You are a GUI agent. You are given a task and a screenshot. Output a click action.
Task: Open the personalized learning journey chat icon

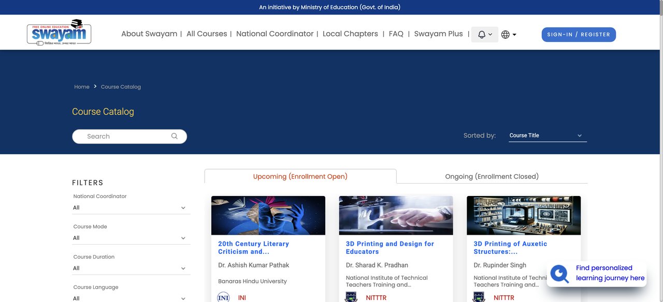coord(559,274)
